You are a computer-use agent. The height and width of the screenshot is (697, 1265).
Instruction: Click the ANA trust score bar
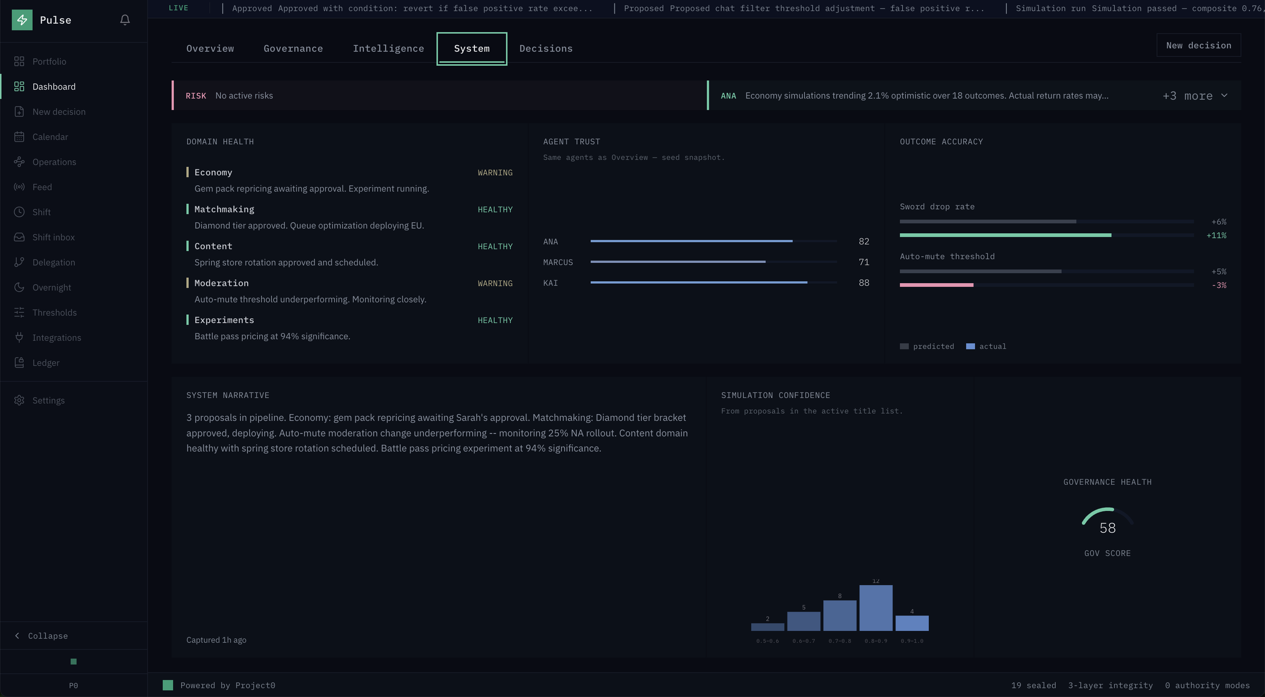pos(713,241)
